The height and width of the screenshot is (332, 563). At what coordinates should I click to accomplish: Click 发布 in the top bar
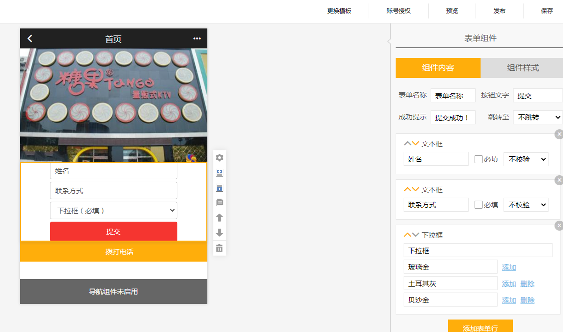[499, 11]
